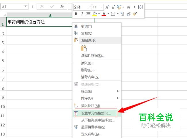Decrease decimal places in mini toolbar
The image size is (187, 138).
(129, 14)
